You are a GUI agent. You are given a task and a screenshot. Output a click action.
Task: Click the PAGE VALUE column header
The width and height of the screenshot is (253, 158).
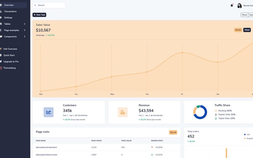click(x=126, y=141)
